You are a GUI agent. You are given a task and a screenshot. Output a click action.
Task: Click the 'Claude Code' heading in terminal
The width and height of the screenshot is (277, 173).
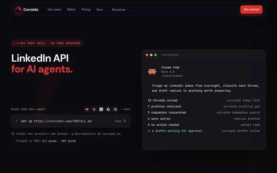pyautogui.click(x=170, y=67)
